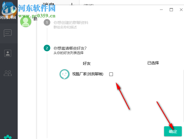Click the 已选择 column header
The width and height of the screenshot is (184, 139).
153,63
